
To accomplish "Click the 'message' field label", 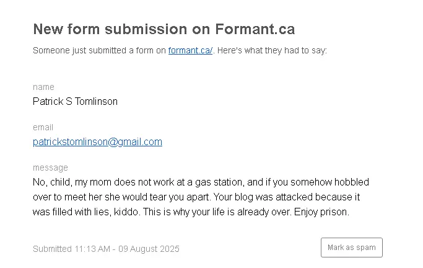I will click(x=50, y=167).
